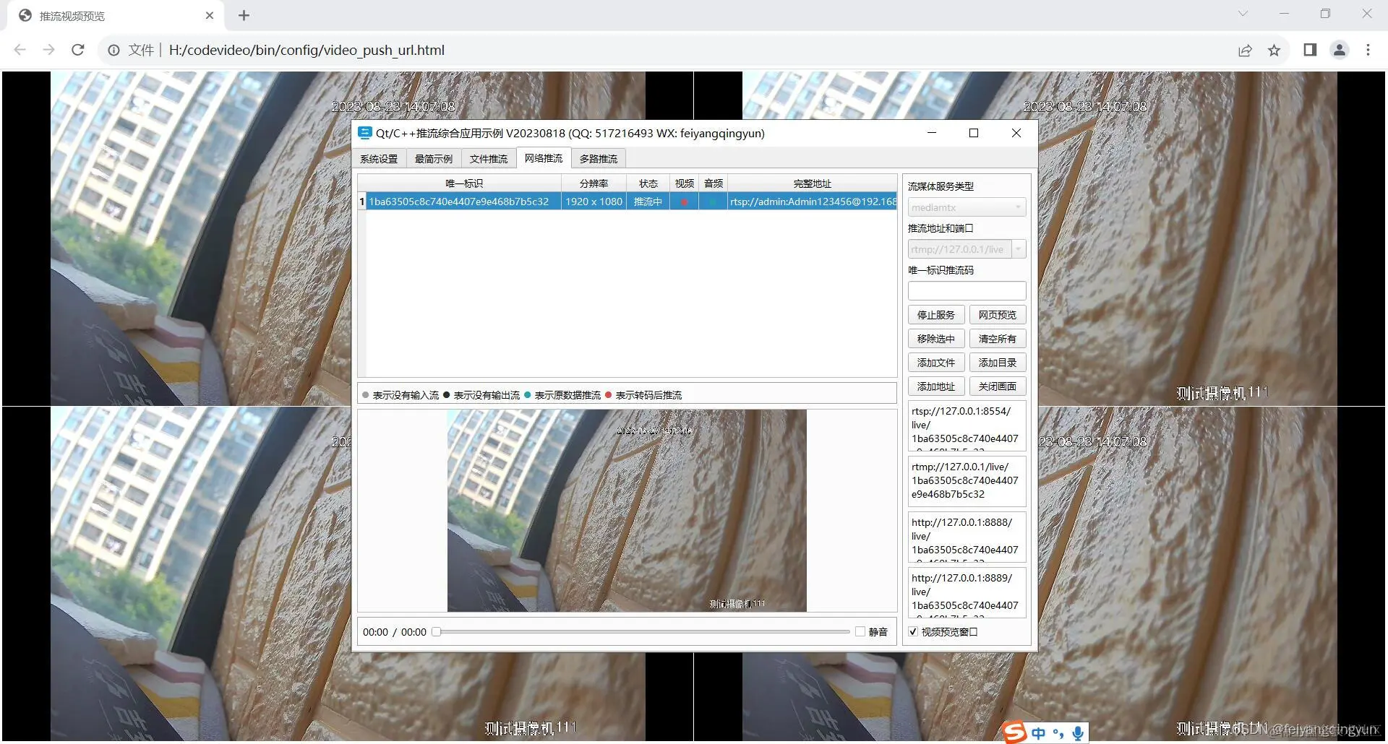Click the top-right browser video stream
Viewport: 1388px width, 744px height.
1040,238
